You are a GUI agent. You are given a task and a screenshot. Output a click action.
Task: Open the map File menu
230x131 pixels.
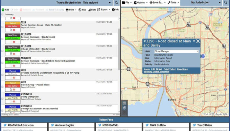[127, 3]
